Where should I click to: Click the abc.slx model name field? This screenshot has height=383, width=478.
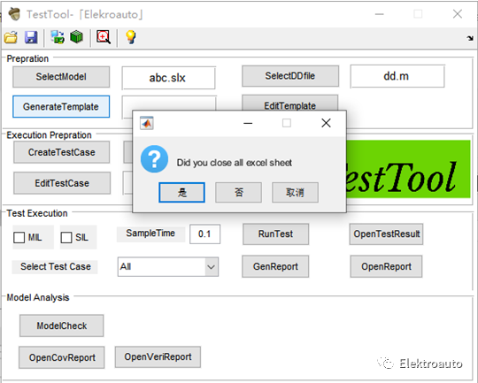pos(168,78)
